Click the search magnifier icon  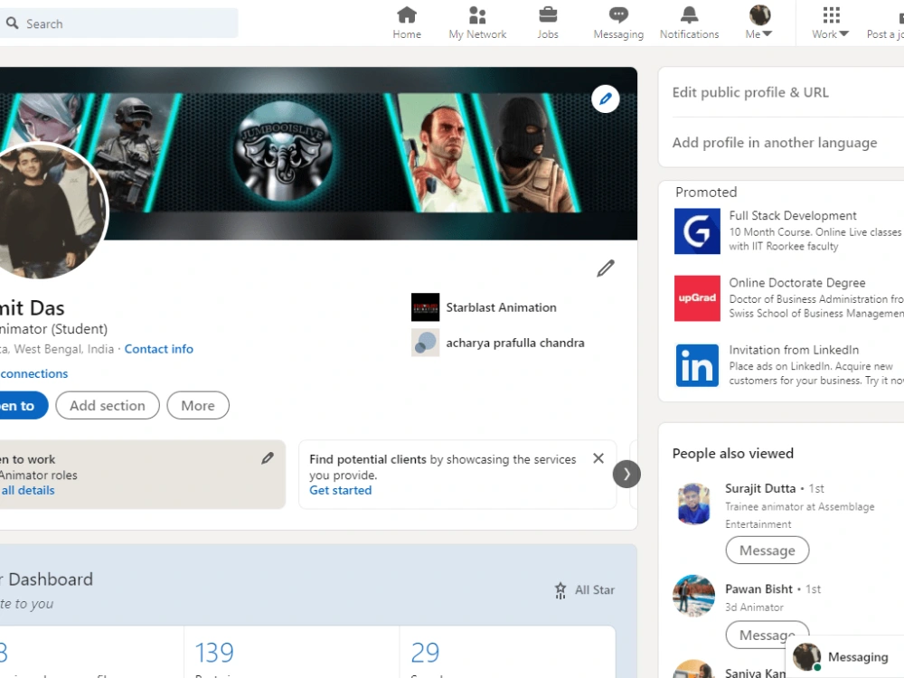(x=12, y=24)
